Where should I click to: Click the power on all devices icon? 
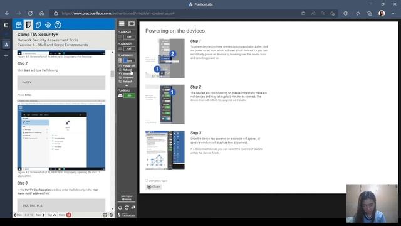point(120,208)
